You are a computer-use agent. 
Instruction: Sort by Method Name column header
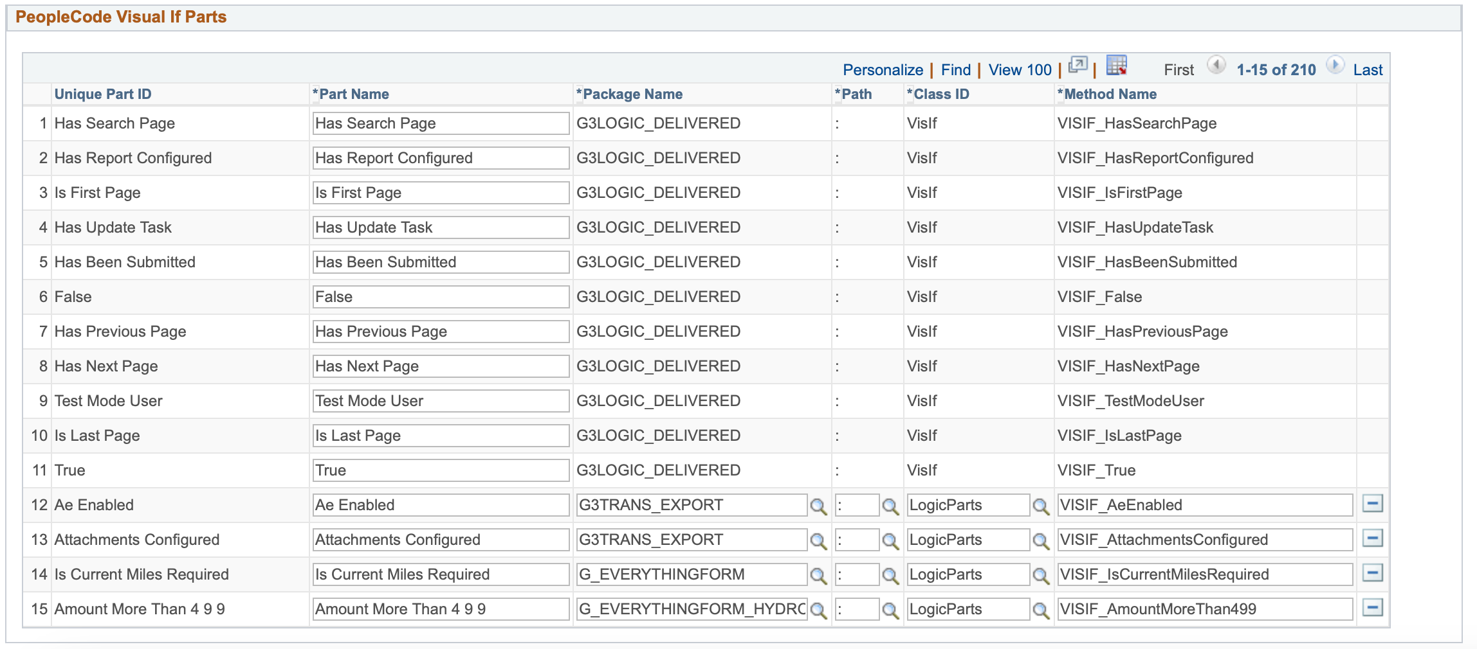pos(1110,94)
